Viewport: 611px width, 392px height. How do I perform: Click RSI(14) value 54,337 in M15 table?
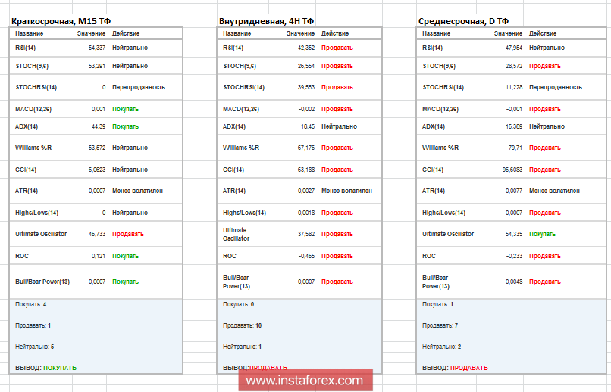pos(96,48)
